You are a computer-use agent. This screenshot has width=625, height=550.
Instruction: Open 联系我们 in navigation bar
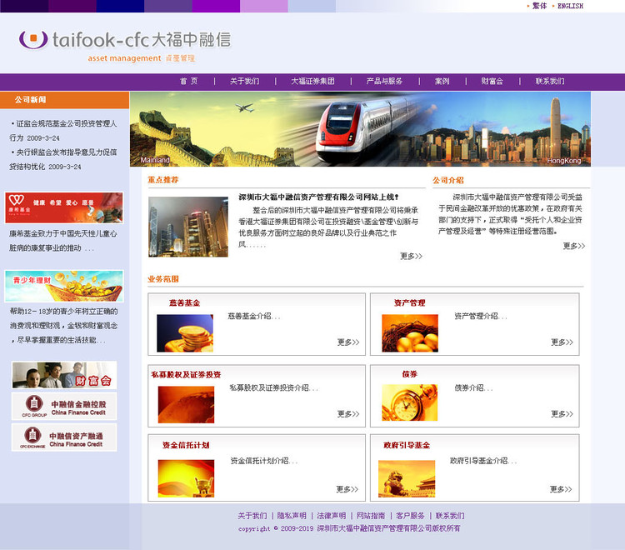coord(550,82)
